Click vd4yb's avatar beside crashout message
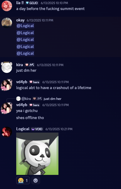 click(7, 85)
